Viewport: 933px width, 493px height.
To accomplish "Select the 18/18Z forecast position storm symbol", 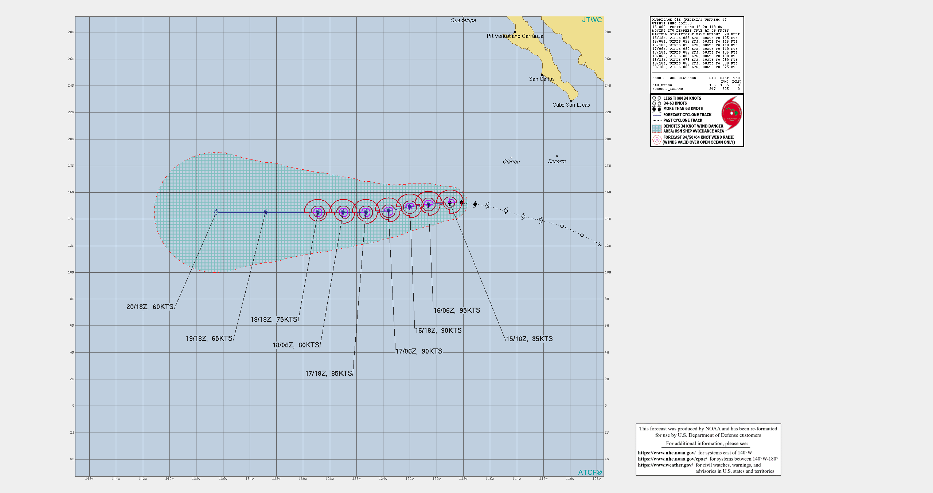I will [318, 212].
